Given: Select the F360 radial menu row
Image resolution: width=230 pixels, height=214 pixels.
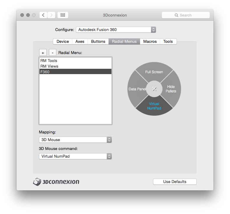Looking at the screenshot, I should coord(75,72).
